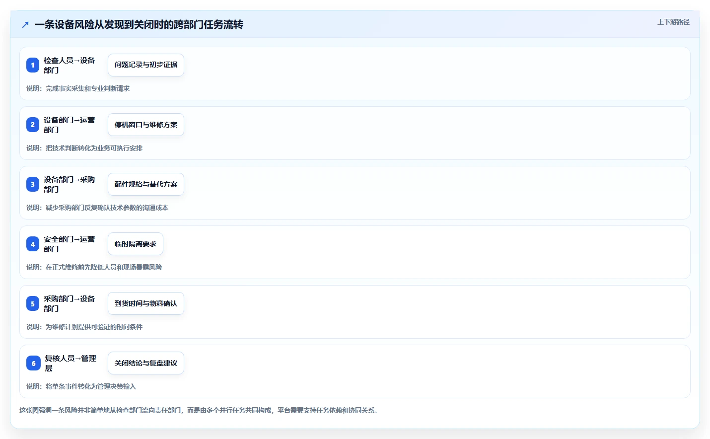Screen dimensions: 710x439
Task: Select step badge number 2
Action: click(33, 125)
